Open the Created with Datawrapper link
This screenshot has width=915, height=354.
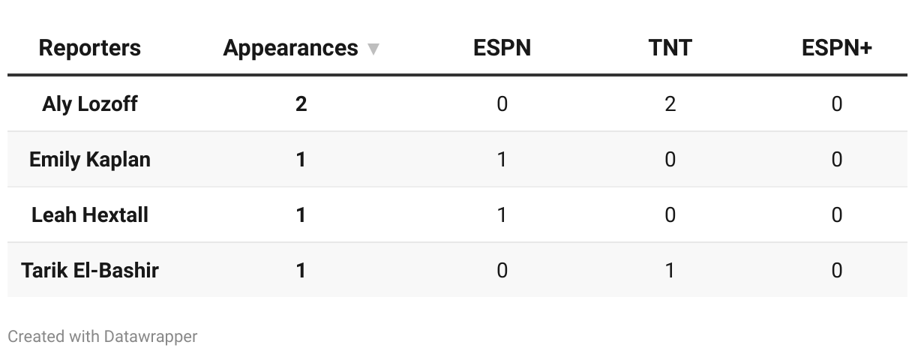(x=103, y=336)
